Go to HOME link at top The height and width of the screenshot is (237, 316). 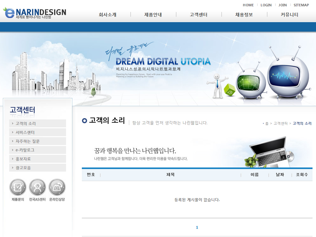248,5
